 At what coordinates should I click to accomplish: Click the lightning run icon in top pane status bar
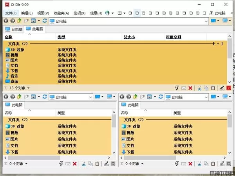177,88
